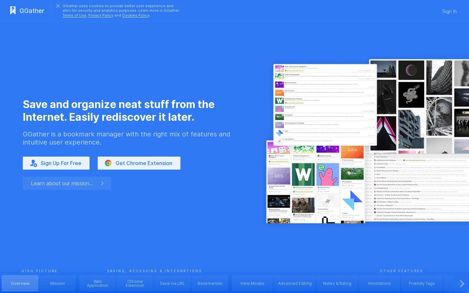Open the Terms of Use link
Image resolution: width=469 pixels, height=293 pixels.
(x=75, y=15)
